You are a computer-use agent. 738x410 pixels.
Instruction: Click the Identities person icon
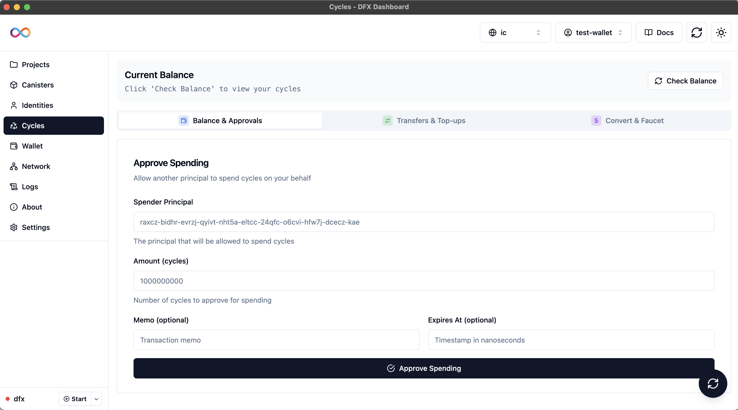(14, 105)
